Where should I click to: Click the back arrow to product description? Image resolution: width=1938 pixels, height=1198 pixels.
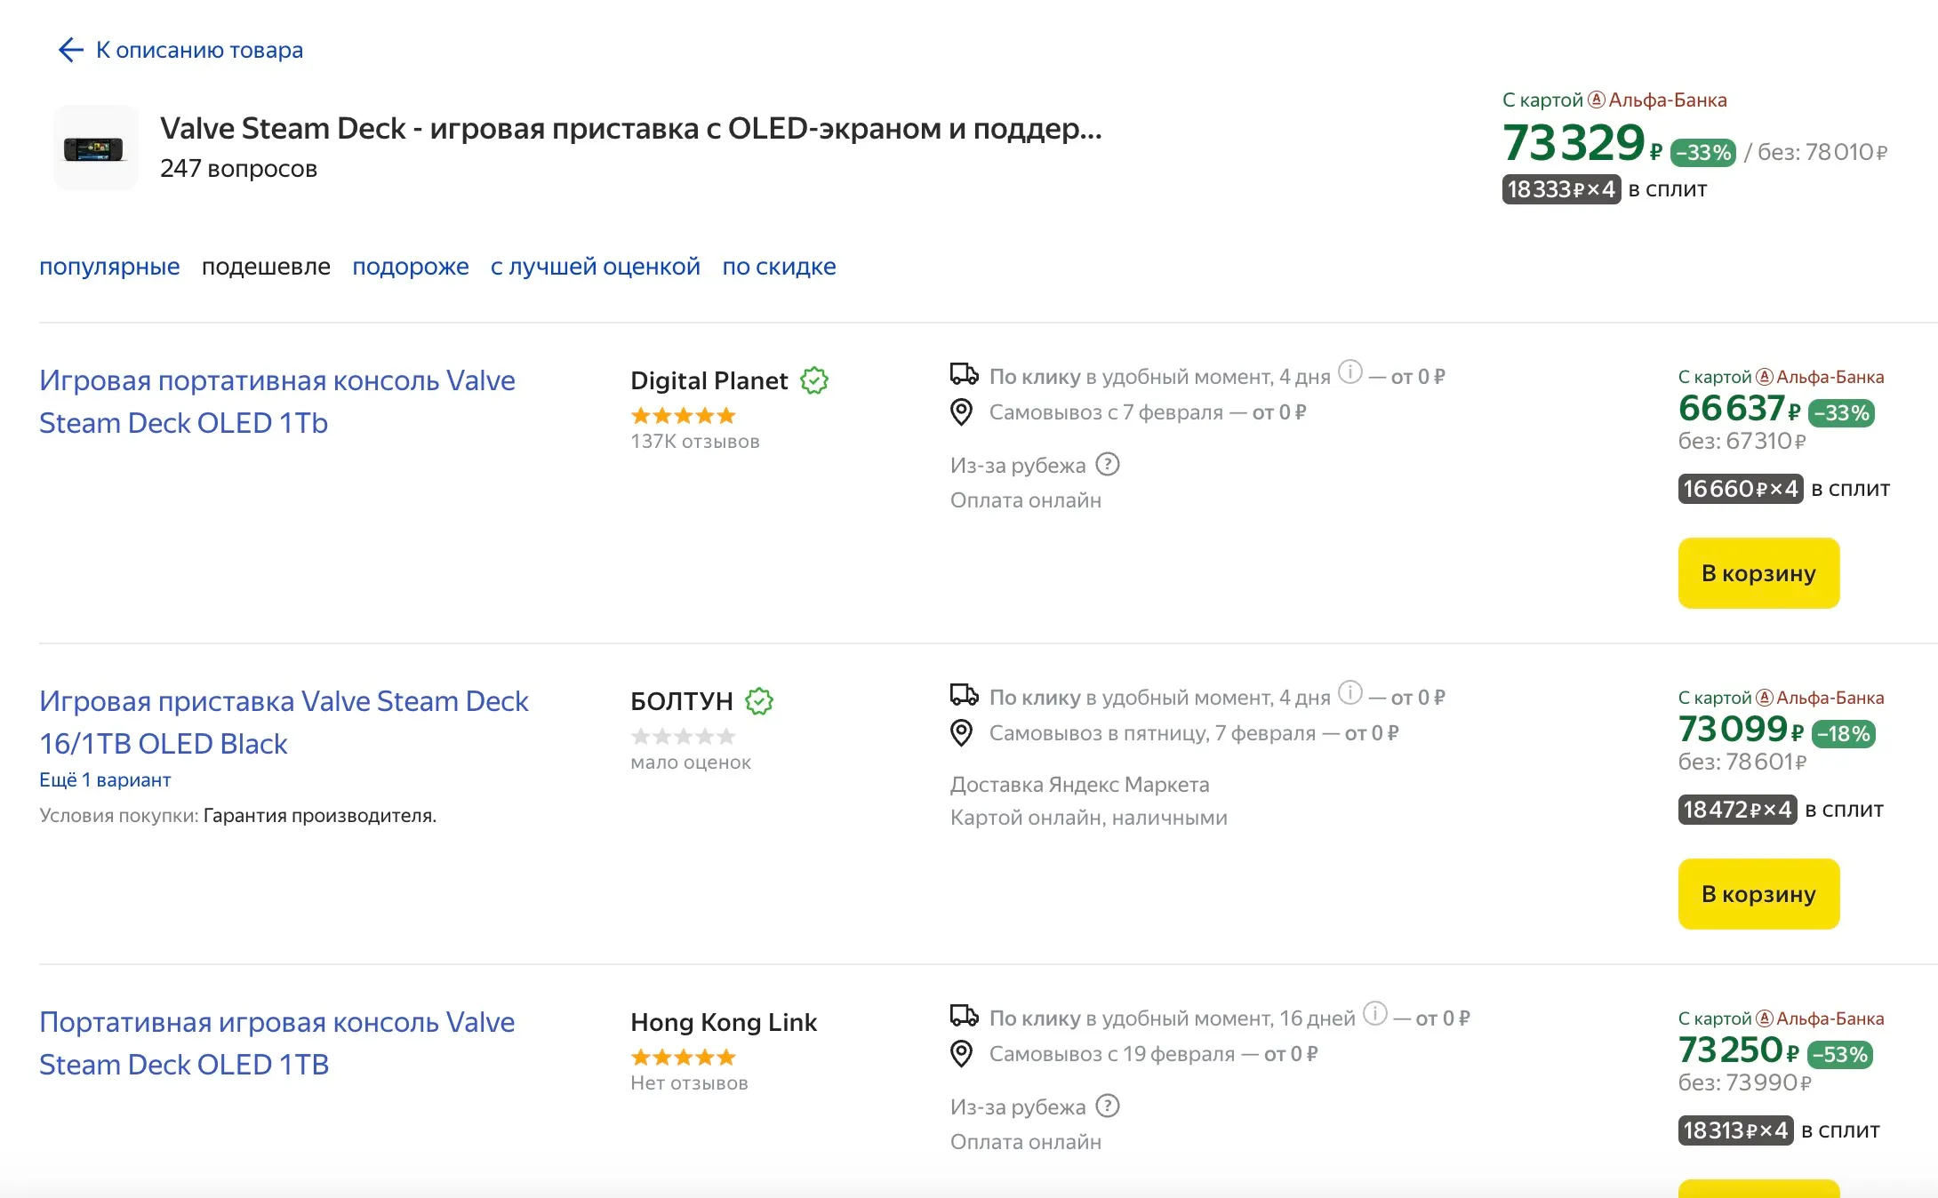[71, 50]
